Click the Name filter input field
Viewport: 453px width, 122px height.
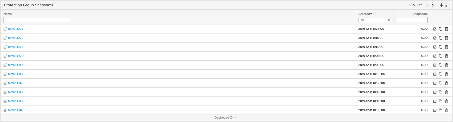pos(37,20)
